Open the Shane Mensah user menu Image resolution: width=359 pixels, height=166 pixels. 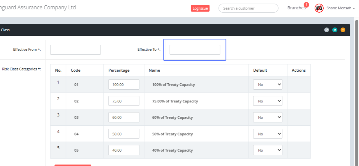click(340, 8)
